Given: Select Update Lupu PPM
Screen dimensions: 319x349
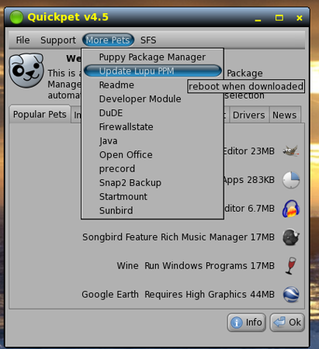Looking at the screenshot, I should pos(153,71).
